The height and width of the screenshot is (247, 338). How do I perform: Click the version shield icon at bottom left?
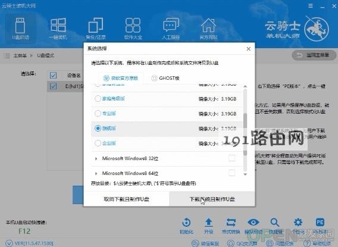coord(9,243)
